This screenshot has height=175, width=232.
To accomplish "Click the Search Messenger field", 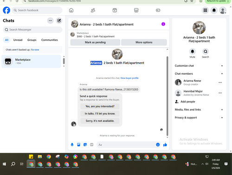I will tap(32, 30).
